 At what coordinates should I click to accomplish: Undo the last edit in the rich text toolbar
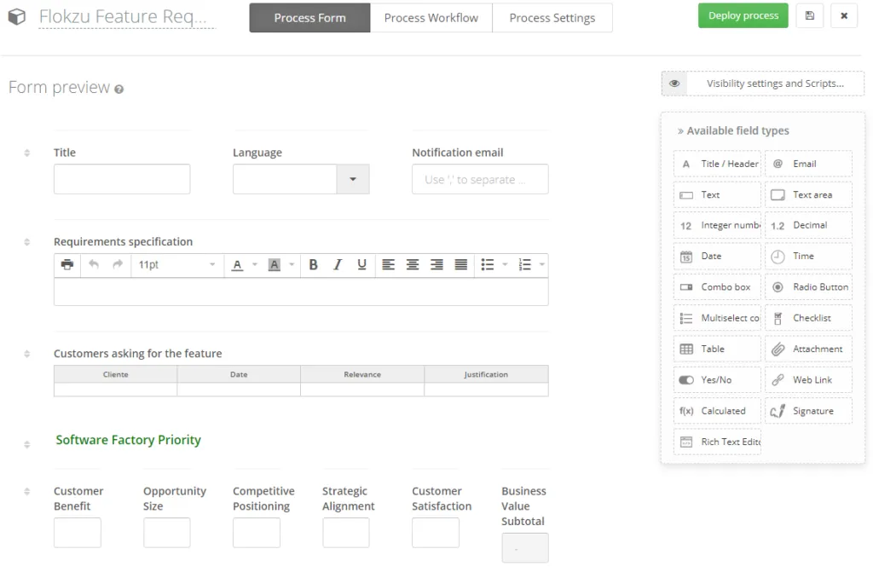[x=94, y=264]
